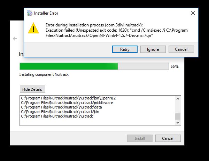Select the bin\OpenNI2 path log line
The width and height of the screenshot is (209, 161).
coord(68,98)
